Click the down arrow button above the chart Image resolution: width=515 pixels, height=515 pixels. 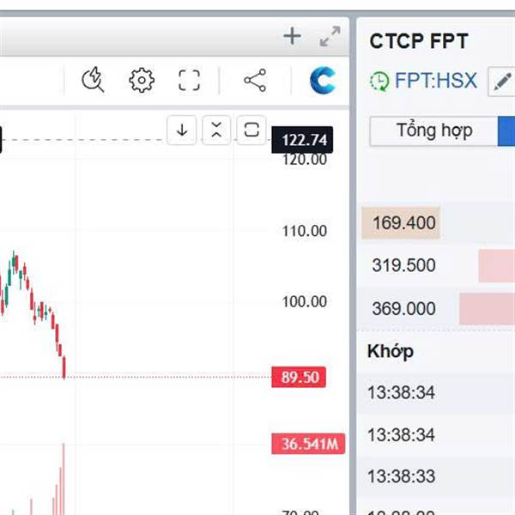pyautogui.click(x=182, y=130)
